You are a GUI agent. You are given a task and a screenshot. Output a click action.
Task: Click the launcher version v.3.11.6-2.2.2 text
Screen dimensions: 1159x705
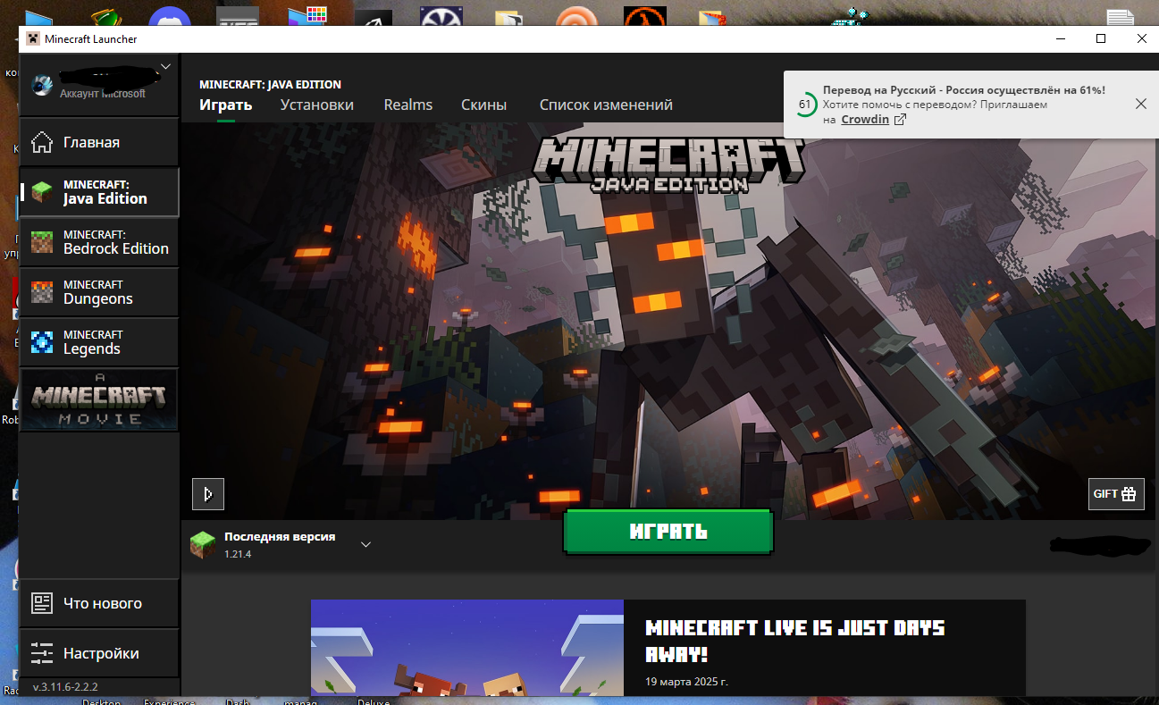point(65,687)
